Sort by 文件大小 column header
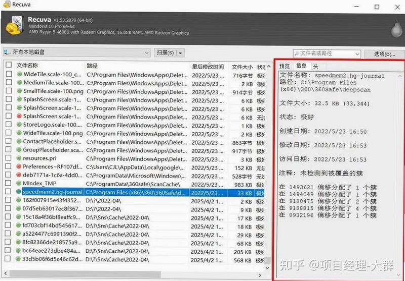The height and width of the screenshot is (281, 405). click(242, 67)
